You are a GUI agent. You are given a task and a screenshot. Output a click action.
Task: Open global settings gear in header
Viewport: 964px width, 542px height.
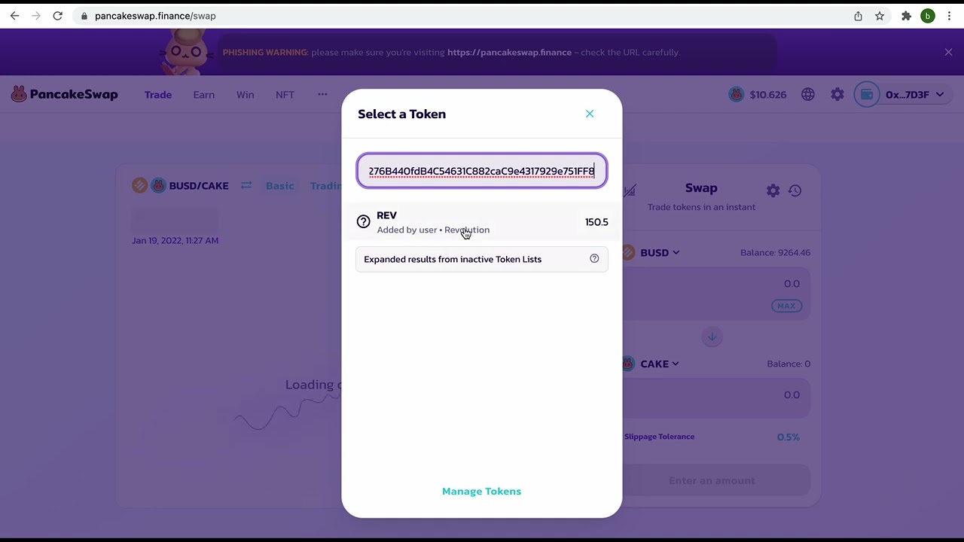837,94
